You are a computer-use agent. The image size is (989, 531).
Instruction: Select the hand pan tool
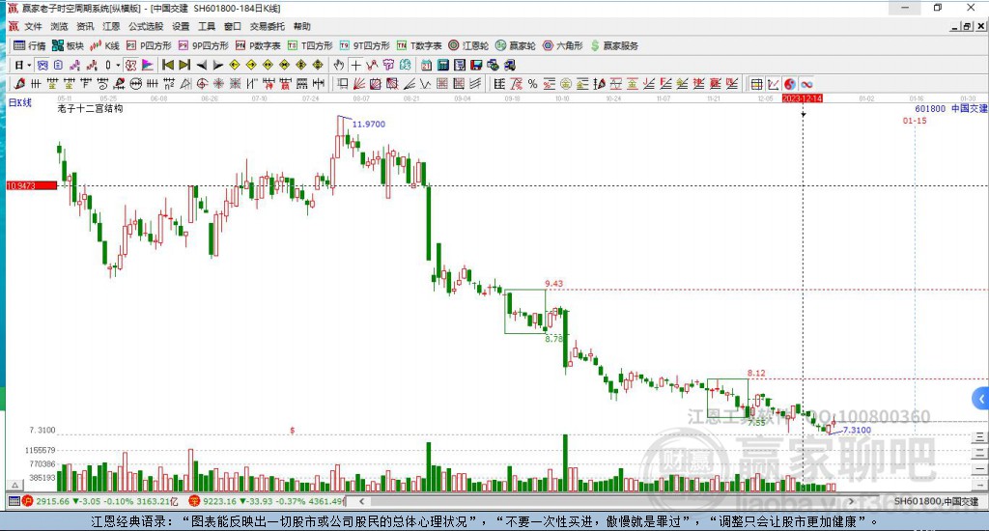pos(339,65)
